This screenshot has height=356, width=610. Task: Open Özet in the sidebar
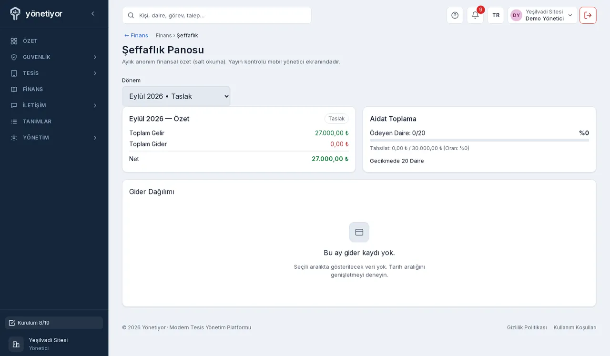pyautogui.click(x=54, y=41)
